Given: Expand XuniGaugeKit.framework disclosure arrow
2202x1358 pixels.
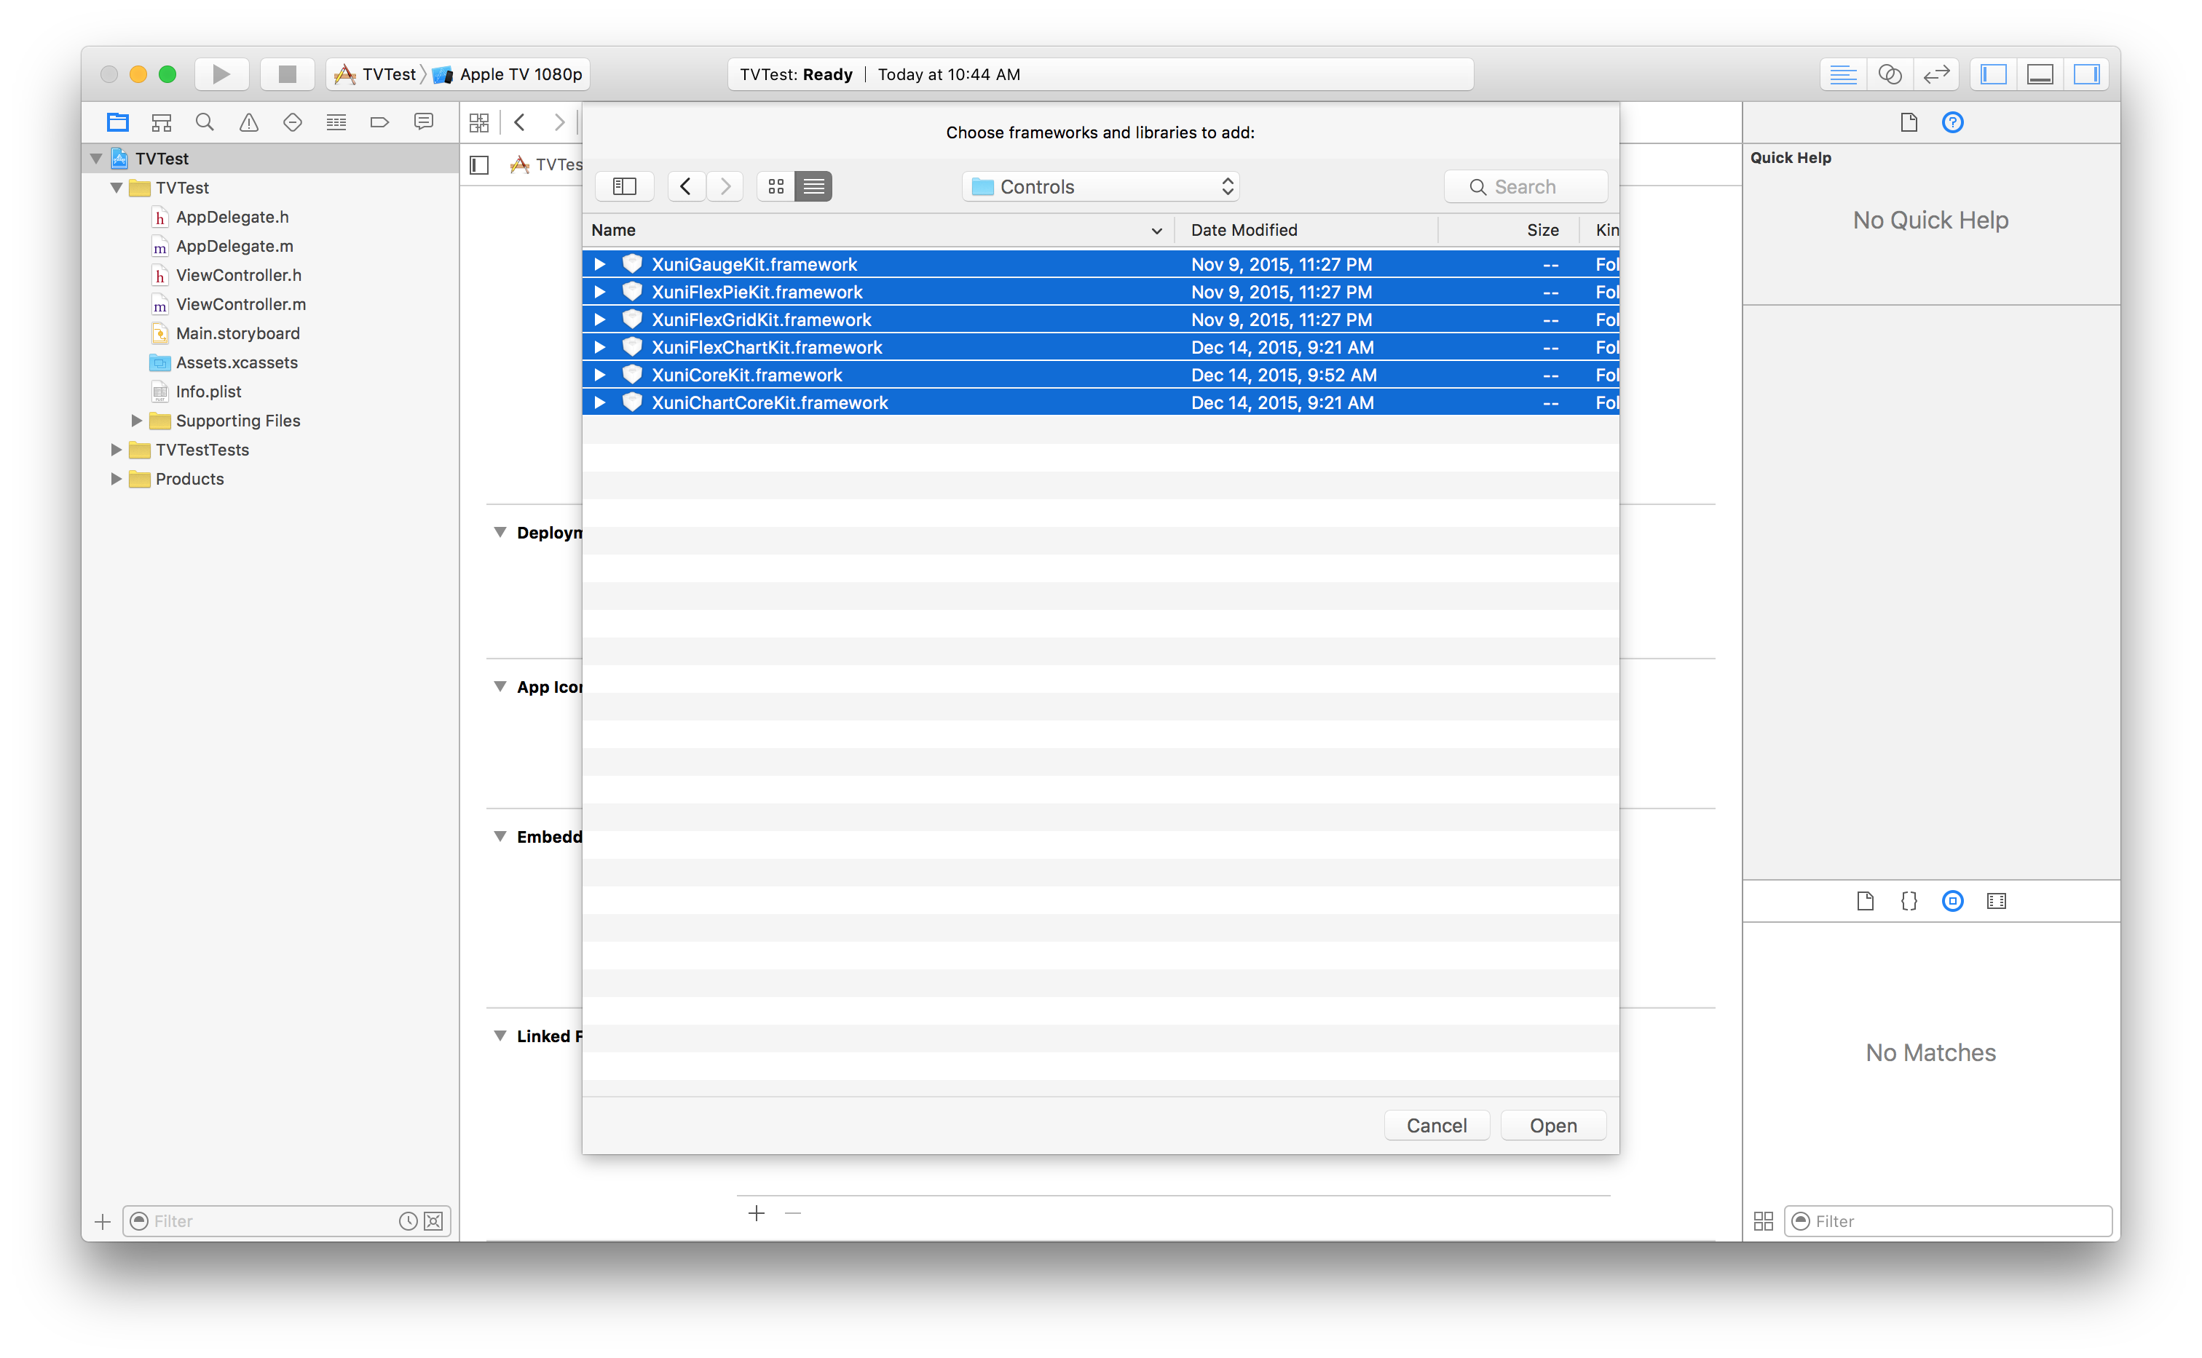Looking at the screenshot, I should tap(599, 264).
